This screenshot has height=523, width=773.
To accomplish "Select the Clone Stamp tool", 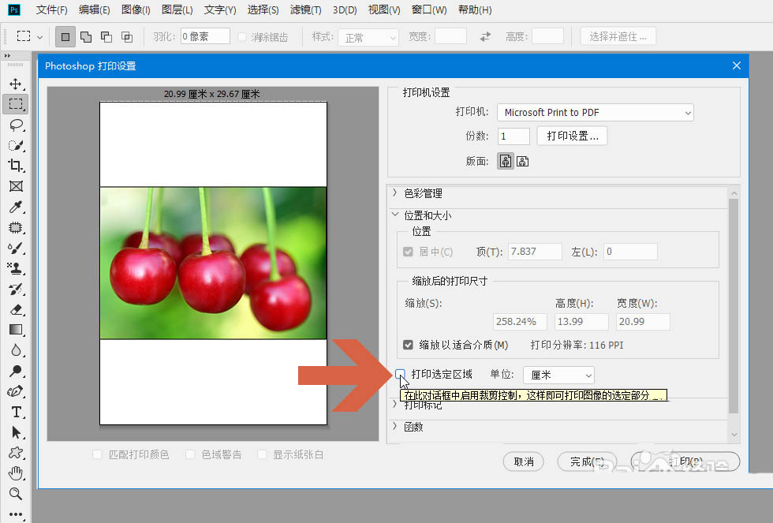I will (x=16, y=268).
